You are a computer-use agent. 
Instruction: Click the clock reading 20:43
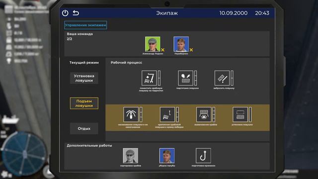262,13
